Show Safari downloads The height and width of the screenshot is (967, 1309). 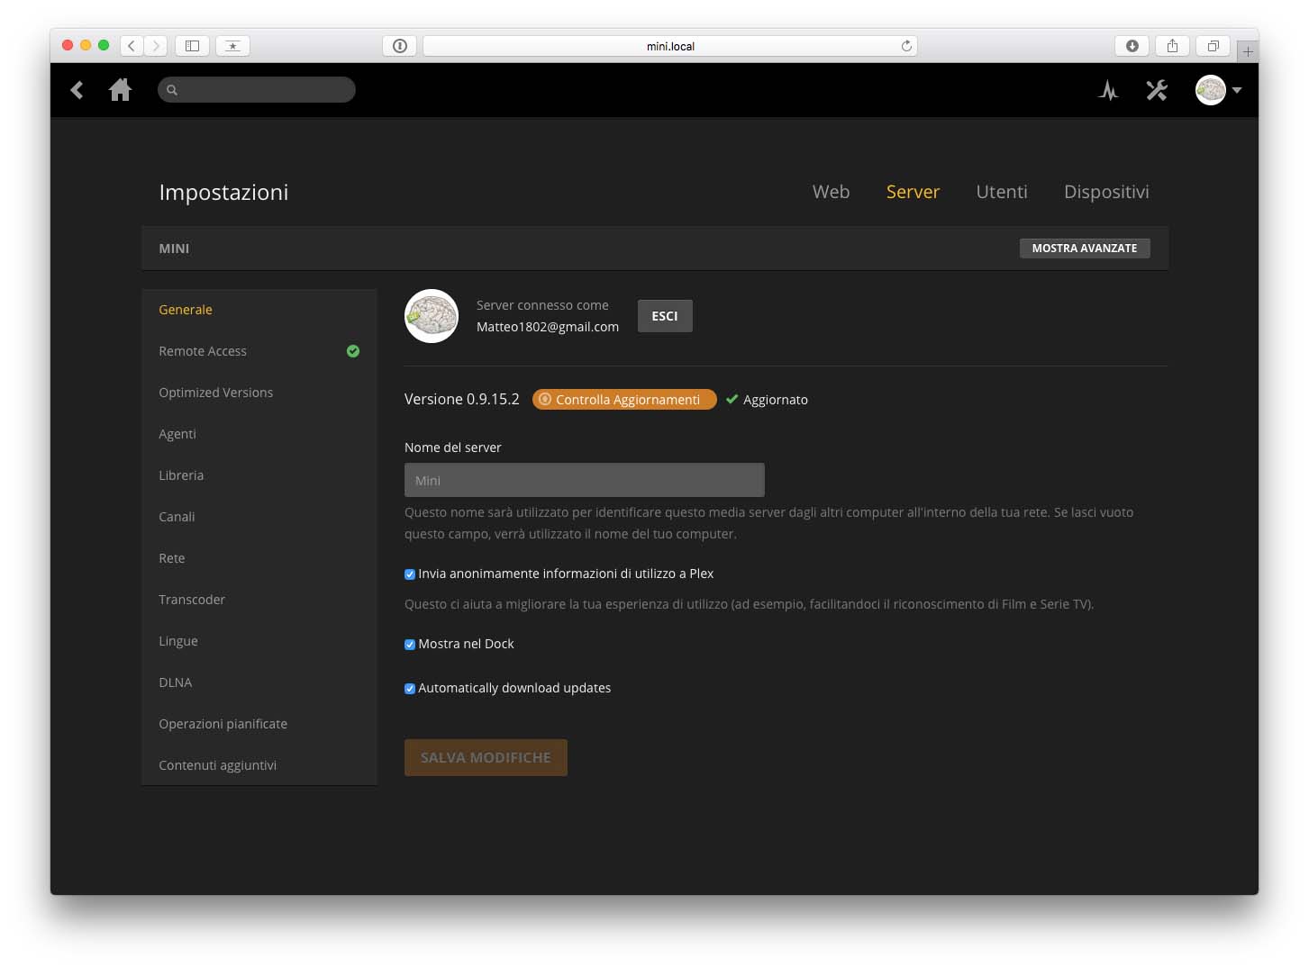click(x=1132, y=46)
